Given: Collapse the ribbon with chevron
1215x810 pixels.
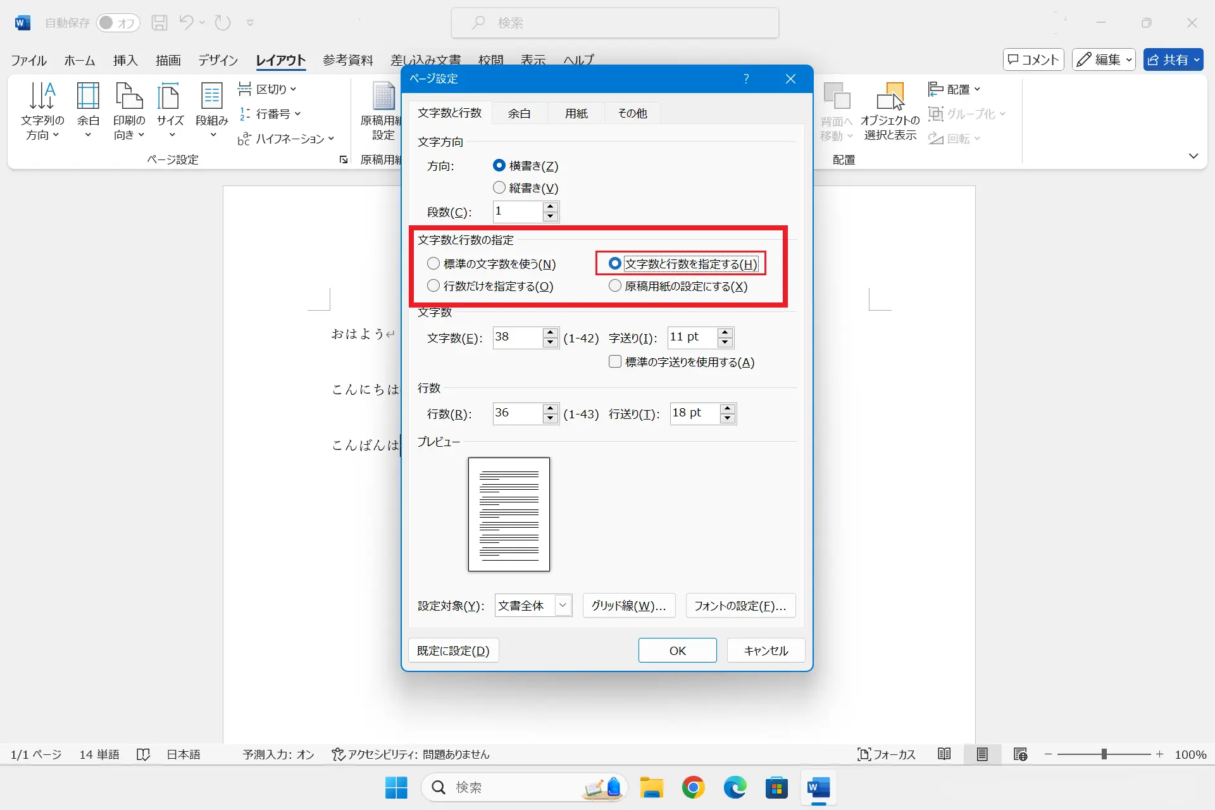Looking at the screenshot, I should pos(1193,156).
